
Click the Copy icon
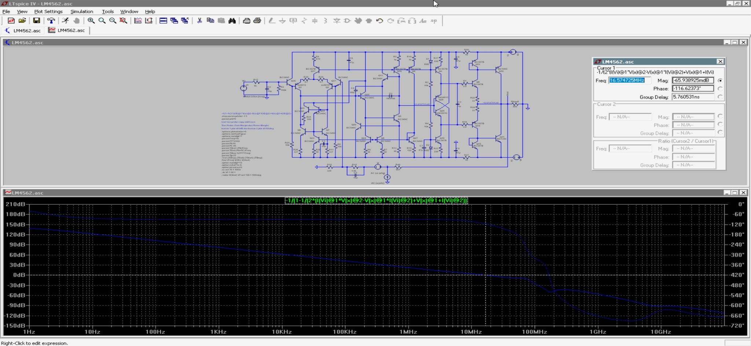[x=210, y=21]
